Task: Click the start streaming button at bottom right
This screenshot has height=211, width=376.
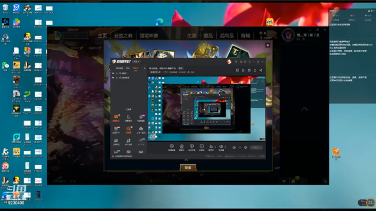Action: (256, 147)
